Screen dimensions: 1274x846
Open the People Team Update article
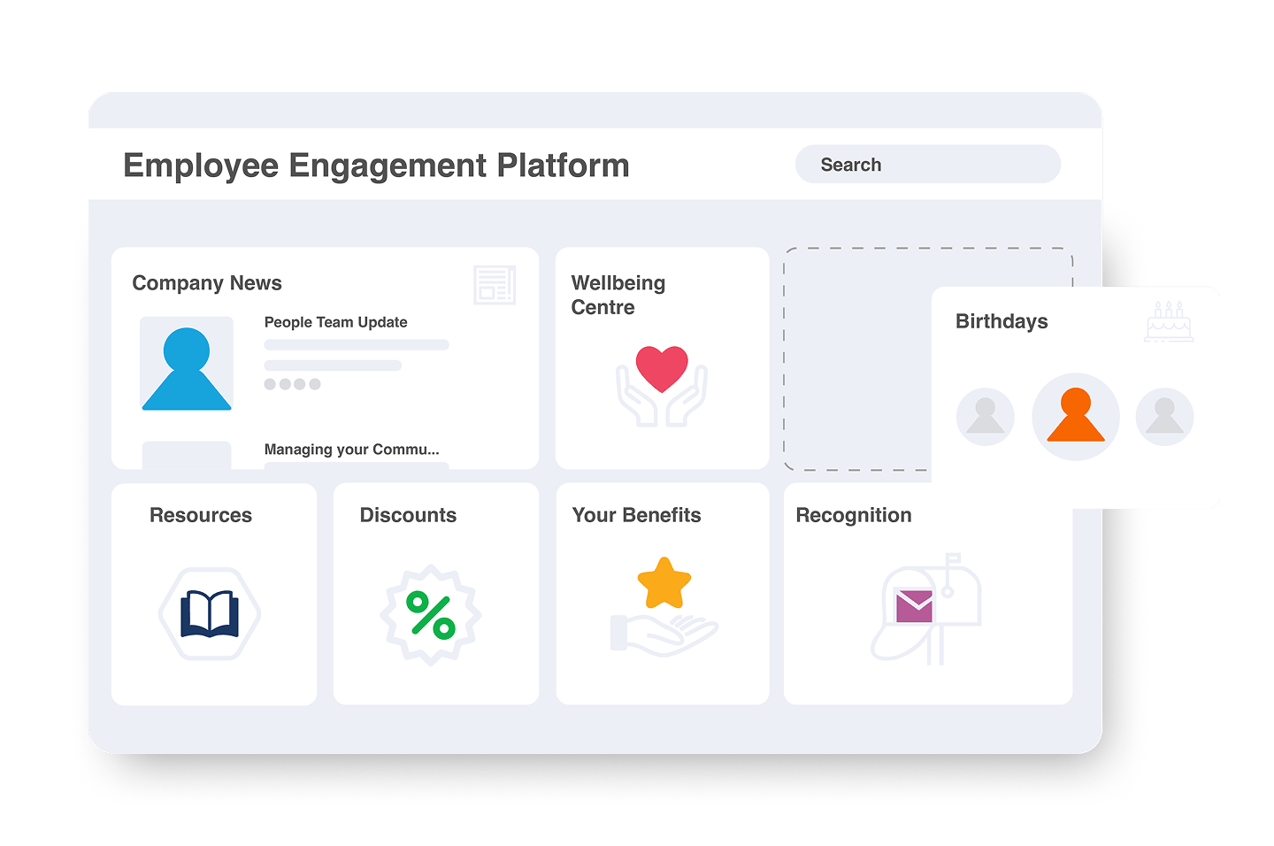click(x=335, y=322)
